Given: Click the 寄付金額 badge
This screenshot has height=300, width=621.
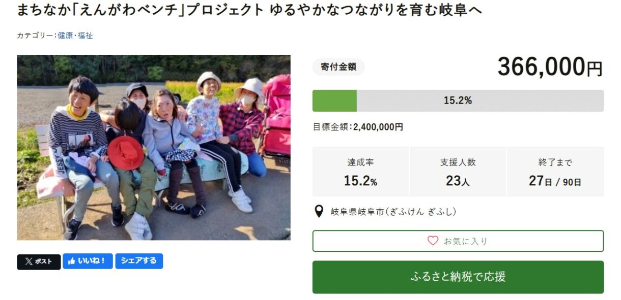Looking at the screenshot, I should (338, 66).
